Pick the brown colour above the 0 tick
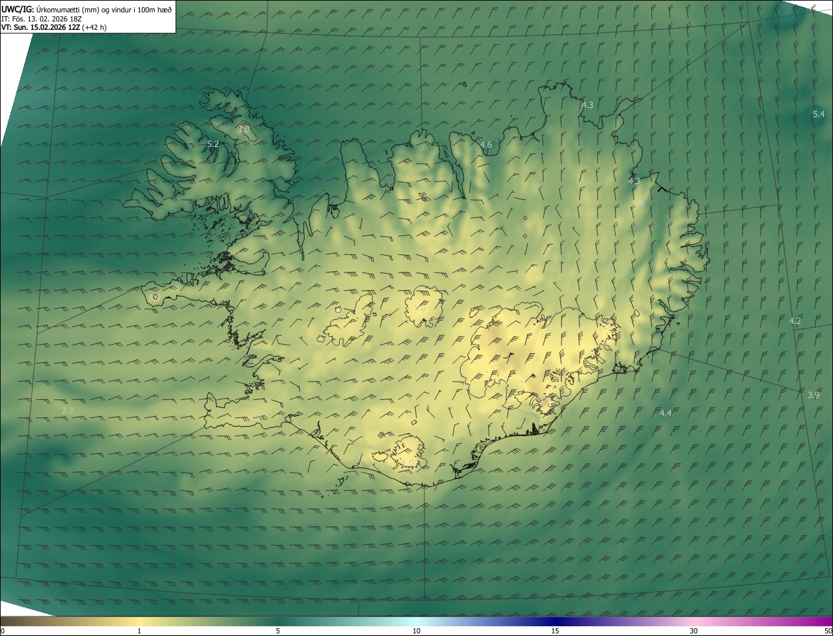This screenshot has width=833, height=636. (x=4, y=621)
